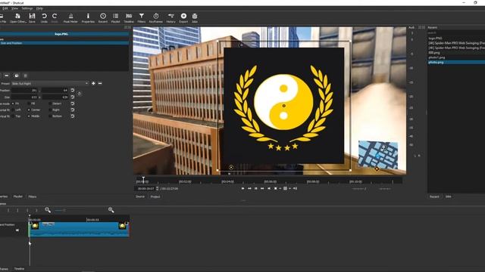Click the current timecode field in player
This screenshot has height=272, width=485.
[x=145, y=188]
